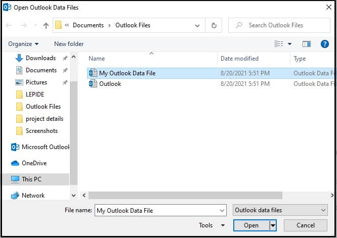Click date modified of Outlook file
The width and height of the screenshot is (337, 238).
click(x=245, y=84)
